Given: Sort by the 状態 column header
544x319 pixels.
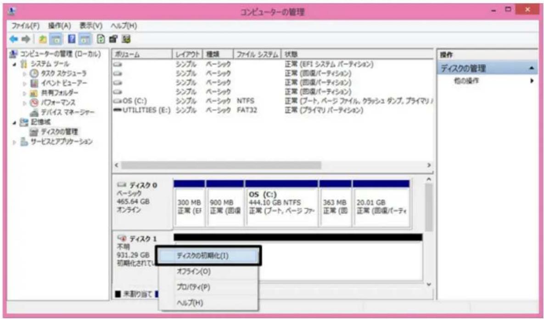Looking at the screenshot, I should coord(357,55).
